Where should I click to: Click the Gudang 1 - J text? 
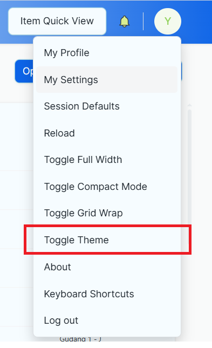[x=80, y=339]
